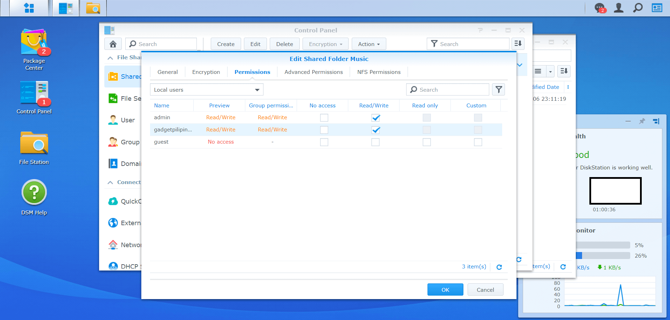This screenshot has height=320, width=670.
Task: Click the Modified Date column header
Action: point(545,87)
